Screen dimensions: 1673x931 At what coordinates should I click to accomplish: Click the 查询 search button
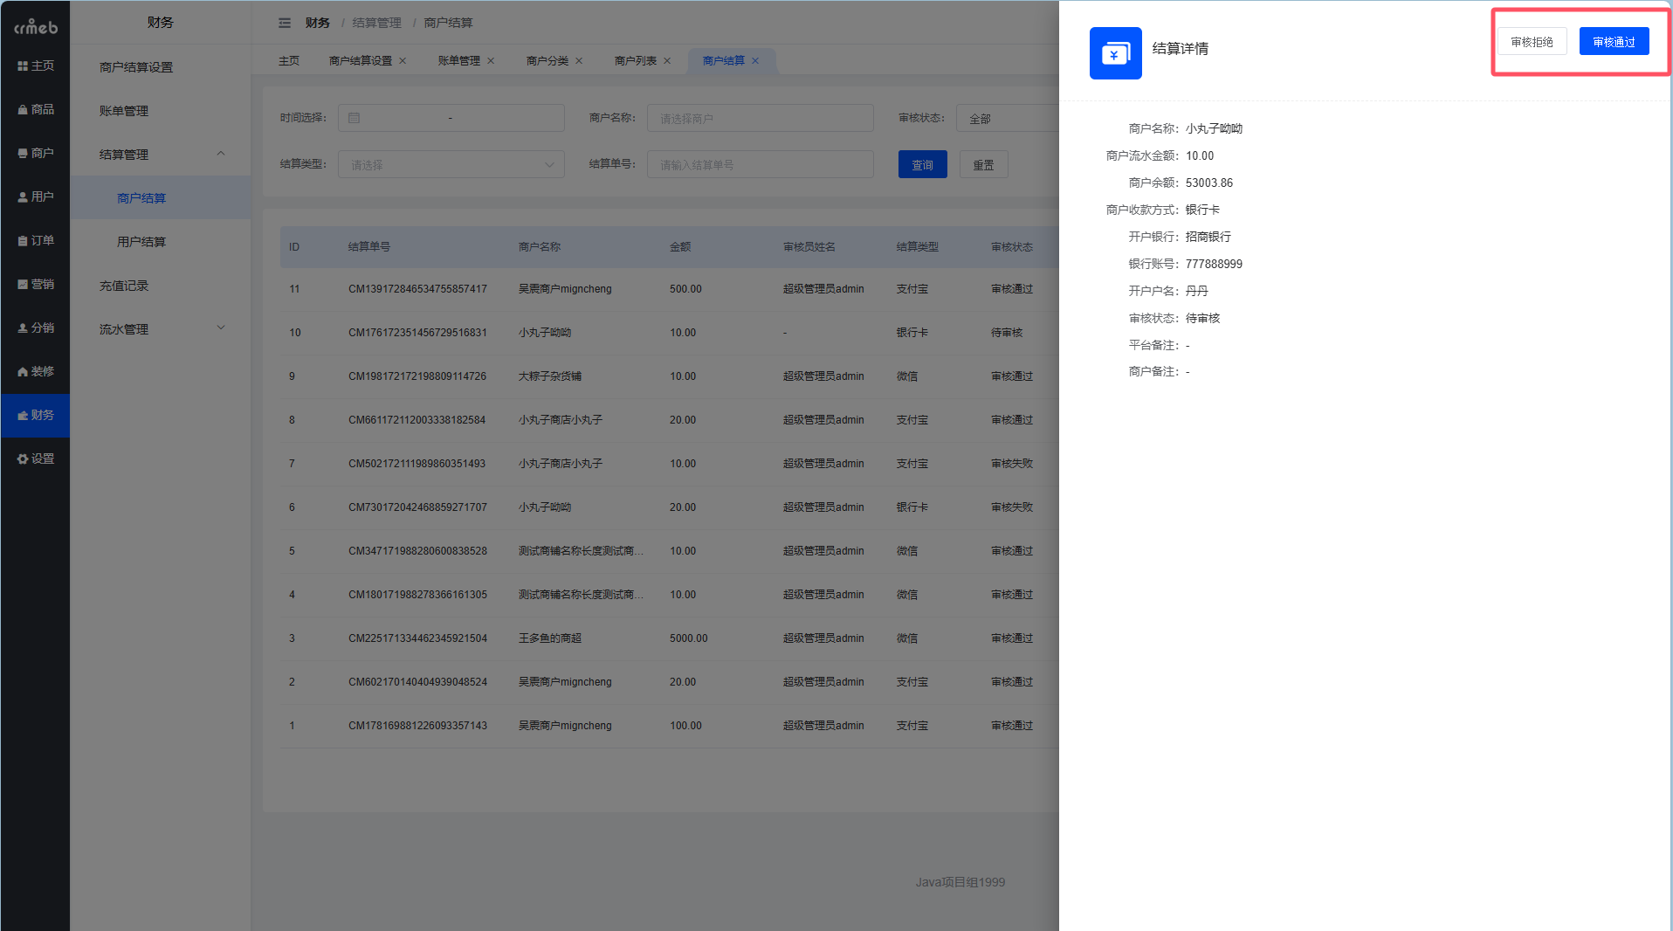pyautogui.click(x=922, y=164)
